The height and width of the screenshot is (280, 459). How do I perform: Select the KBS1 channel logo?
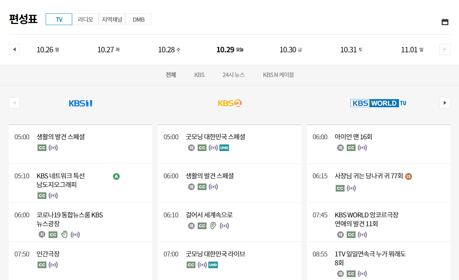pos(81,103)
